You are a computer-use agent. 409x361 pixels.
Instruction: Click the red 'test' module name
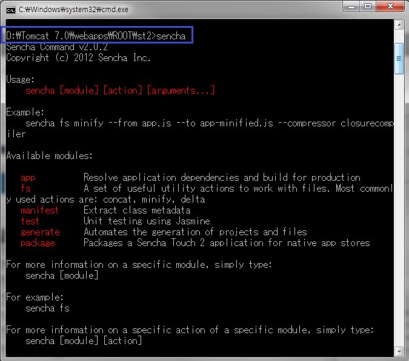tap(30, 221)
